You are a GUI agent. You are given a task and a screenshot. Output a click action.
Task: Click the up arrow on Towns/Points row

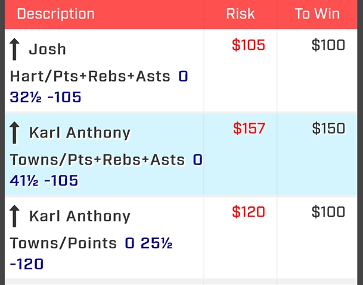click(14, 216)
